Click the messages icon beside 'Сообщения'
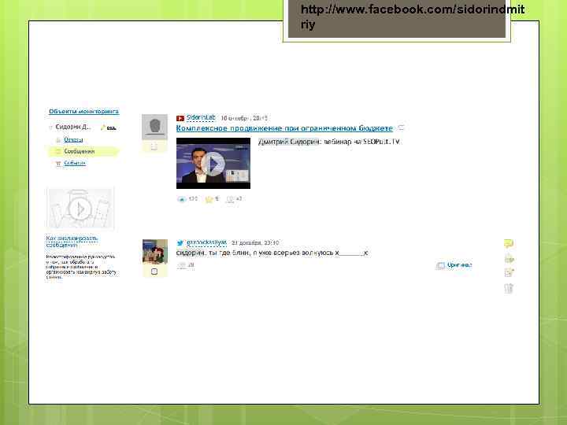The image size is (567, 425). pyautogui.click(x=57, y=151)
